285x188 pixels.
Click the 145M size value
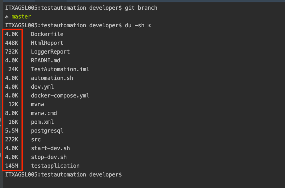point(12,166)
